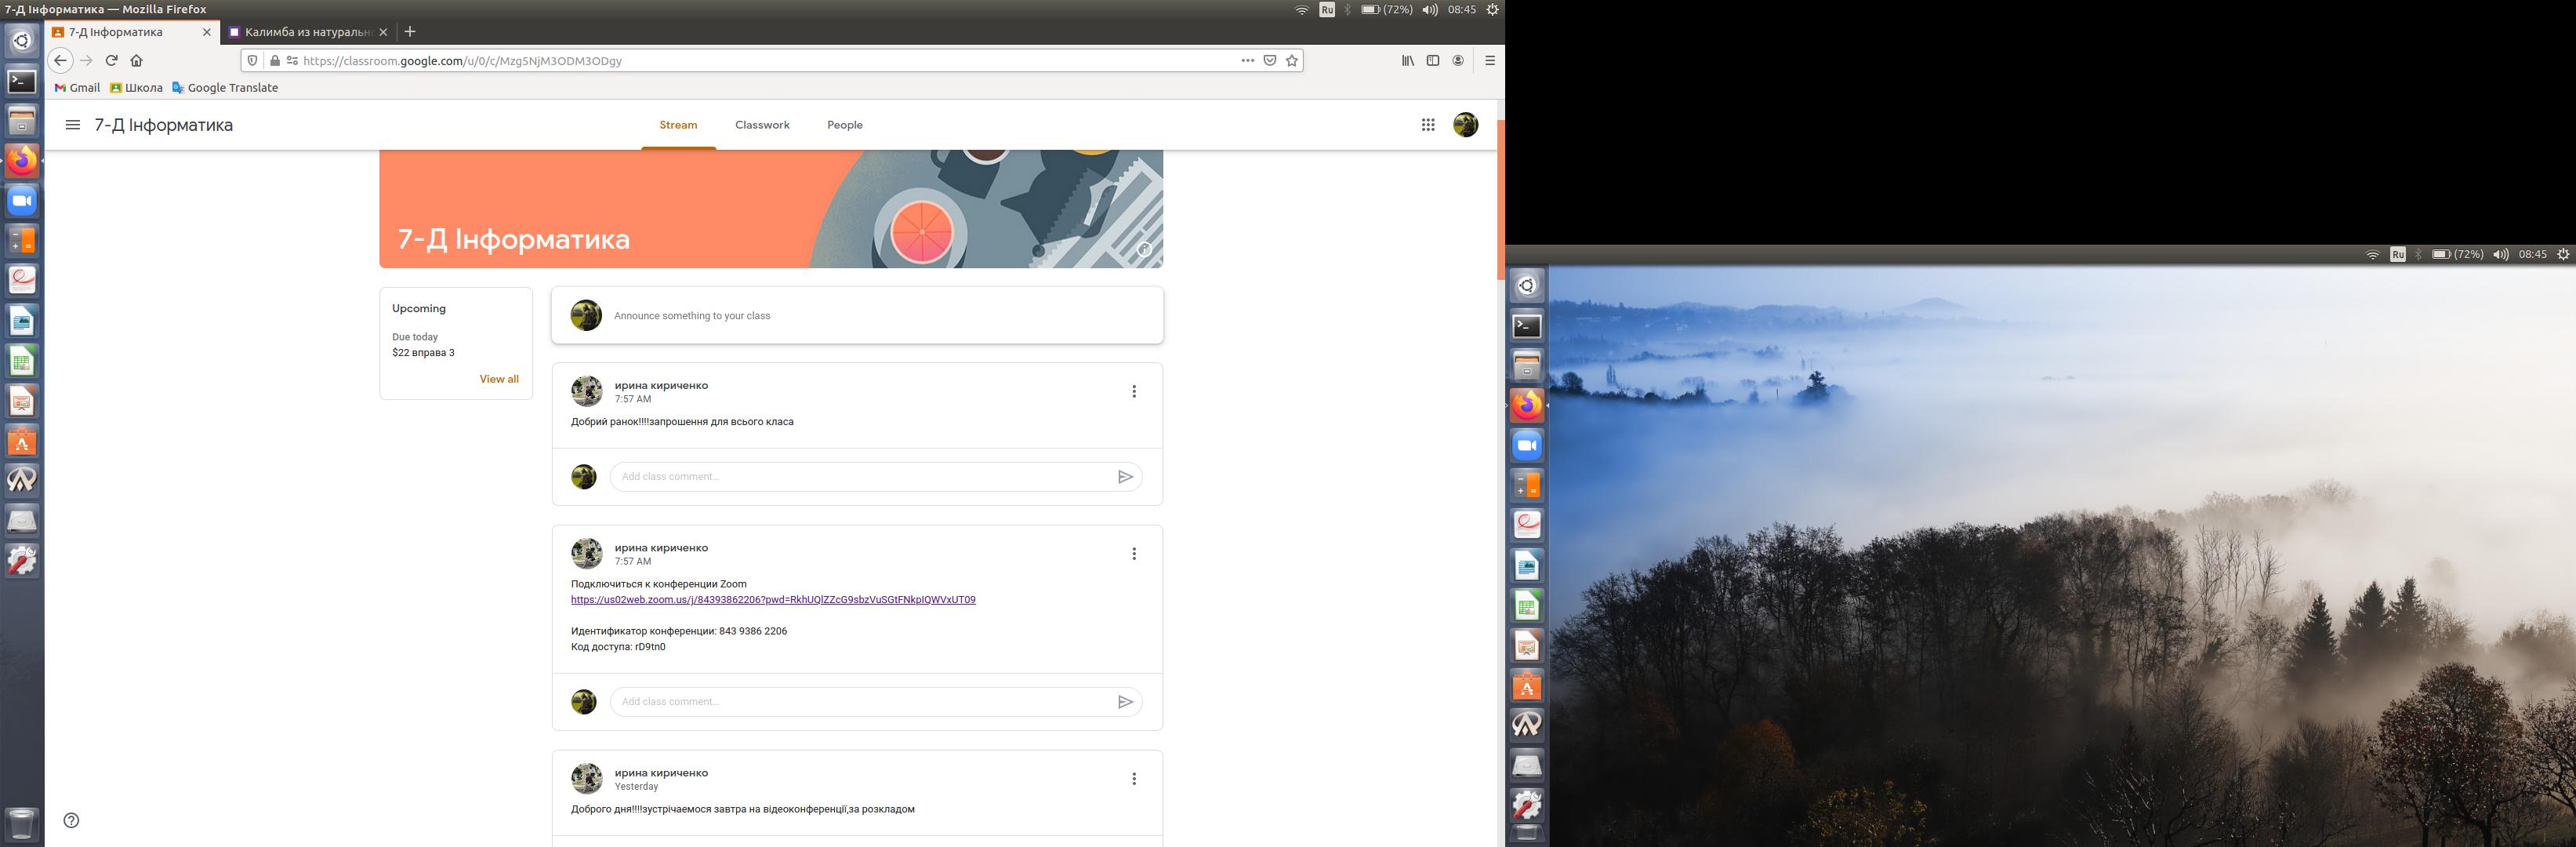The width and height of the screenshot is (2576, 847).
Task: Switch to the Classwork tab
Action: pyautogui.click(x=762, y=125)
